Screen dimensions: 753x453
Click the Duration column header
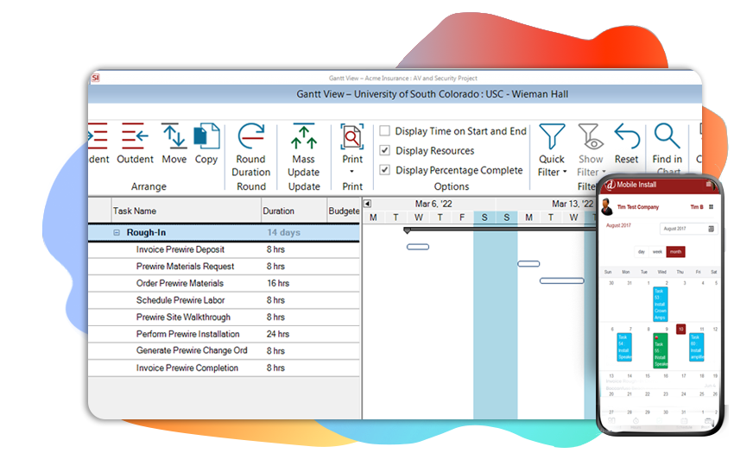tap(294, 211)
